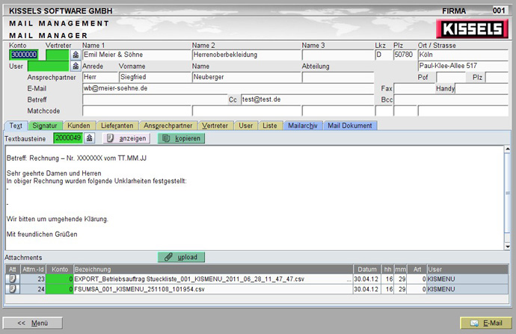Select FSUMSA_001_KISMENU_251108_101954.csv attachment name

pyautogui.click(x=139, y=289)
